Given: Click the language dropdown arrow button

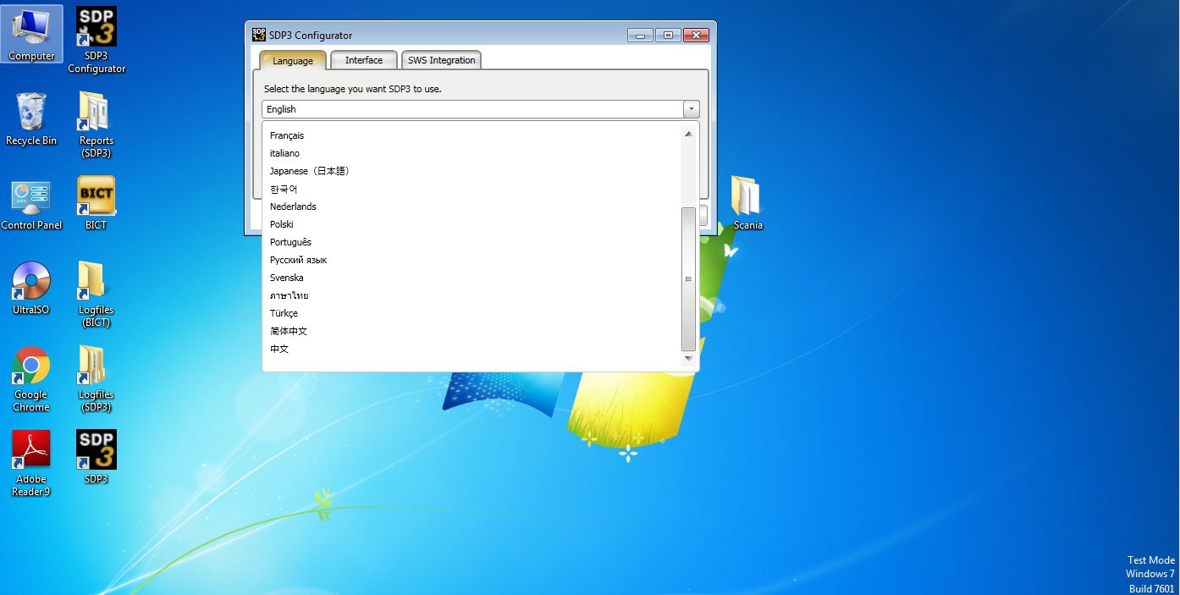Looking at the screenshot, I should [x=692, y=109].
